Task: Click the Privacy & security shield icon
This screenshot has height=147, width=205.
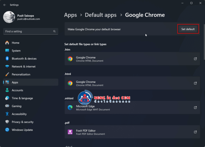Action: point(7,122)
